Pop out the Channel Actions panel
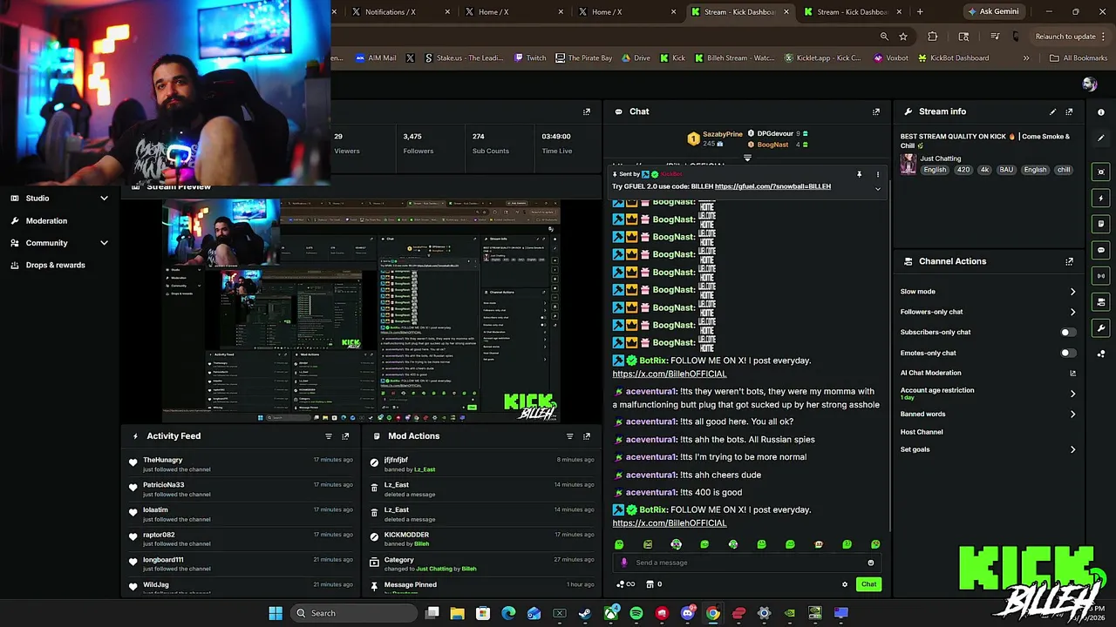This screenshot has height=627, width=1116. point(1069,261)
